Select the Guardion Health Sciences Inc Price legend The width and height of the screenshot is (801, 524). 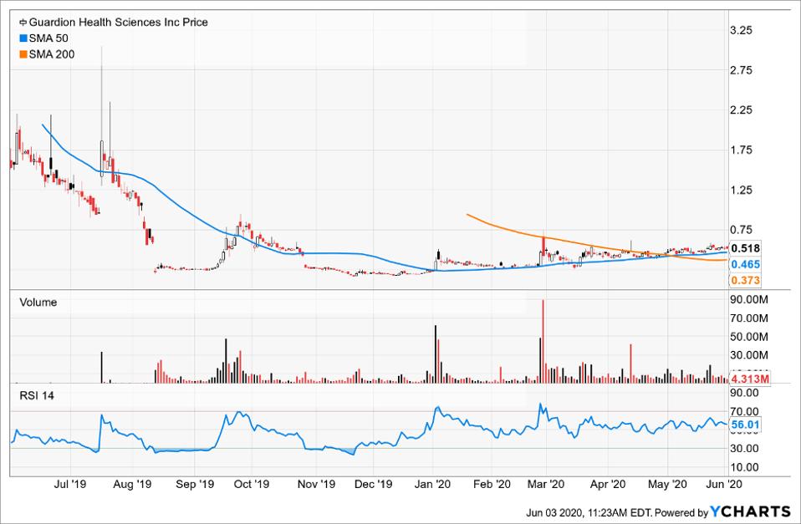[118, 23]
